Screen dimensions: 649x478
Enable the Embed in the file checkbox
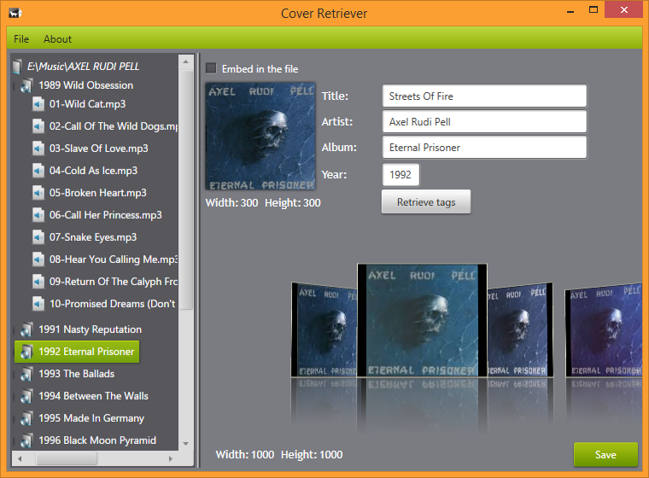pos(211,68)
